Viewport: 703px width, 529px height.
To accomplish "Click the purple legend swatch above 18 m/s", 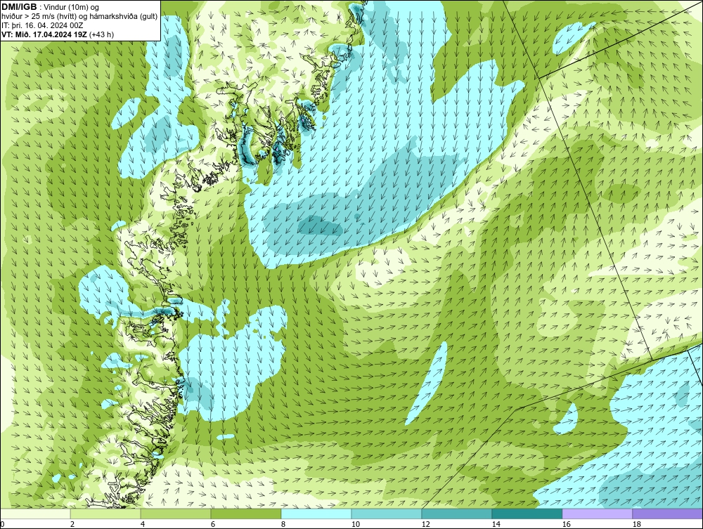I will 668,514.
